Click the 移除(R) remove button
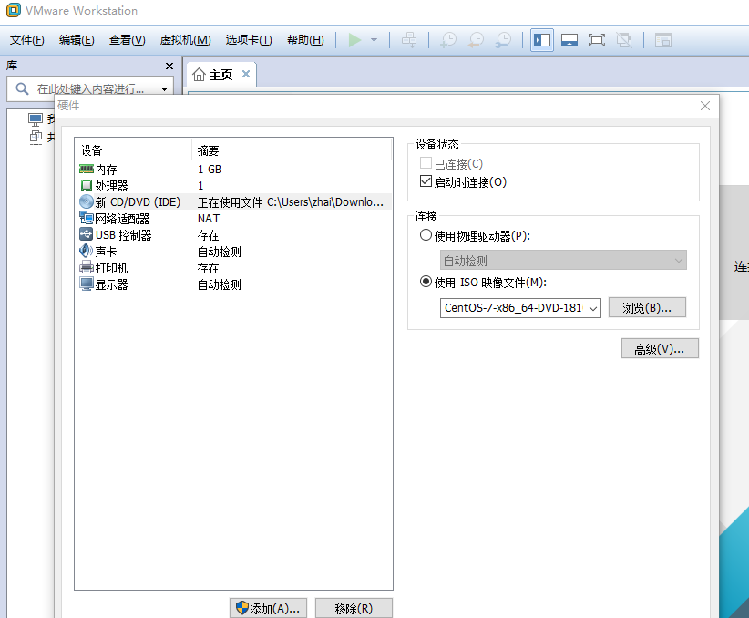 coord(354,608)
